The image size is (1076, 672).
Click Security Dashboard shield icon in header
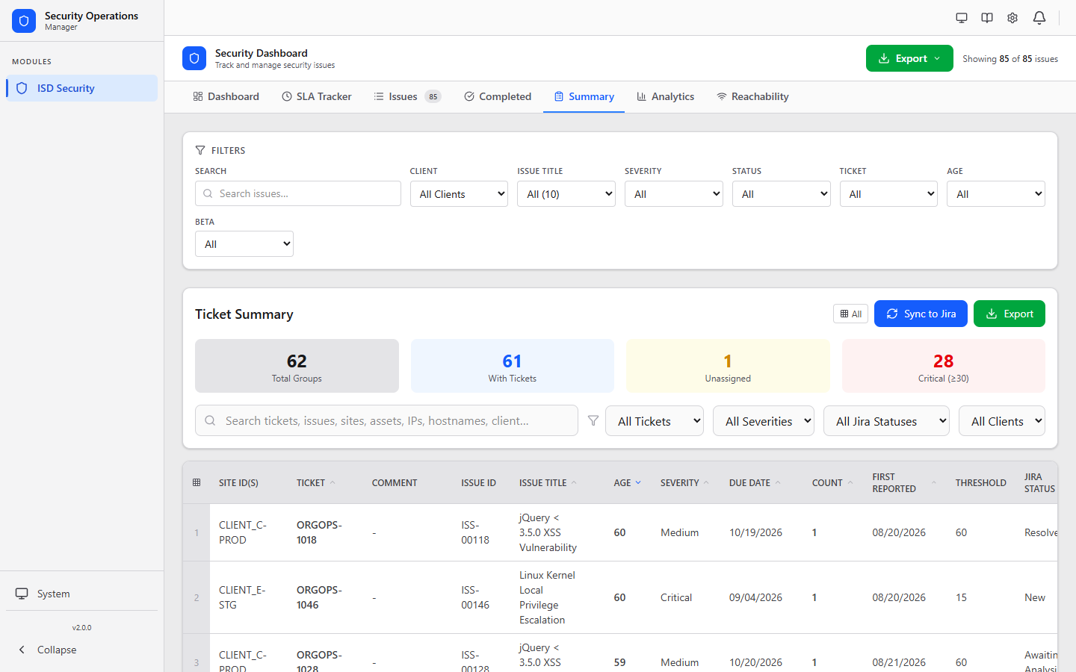click(x=194, y=58)
